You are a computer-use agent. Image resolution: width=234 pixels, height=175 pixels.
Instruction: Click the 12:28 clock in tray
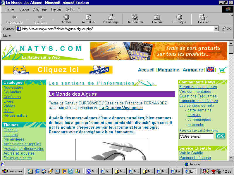pos(227,171)
